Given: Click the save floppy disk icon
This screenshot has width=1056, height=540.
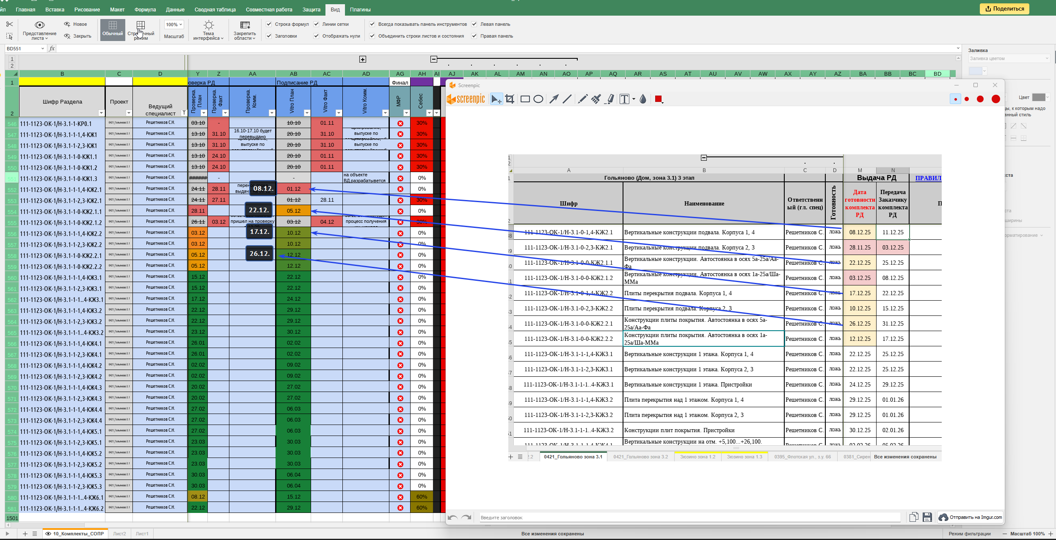Looking at the screenshot, I should click(x=927, y=517).
